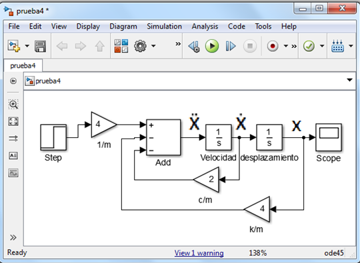The width and height of the screenshot is (360, 263).
Task: Select the Scope block
Action: point(329,137)
